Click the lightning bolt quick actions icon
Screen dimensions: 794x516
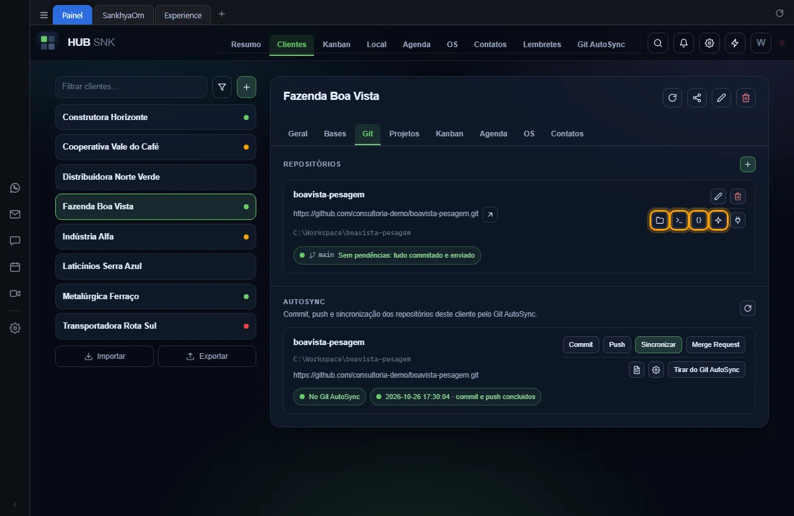coord(735,43)
